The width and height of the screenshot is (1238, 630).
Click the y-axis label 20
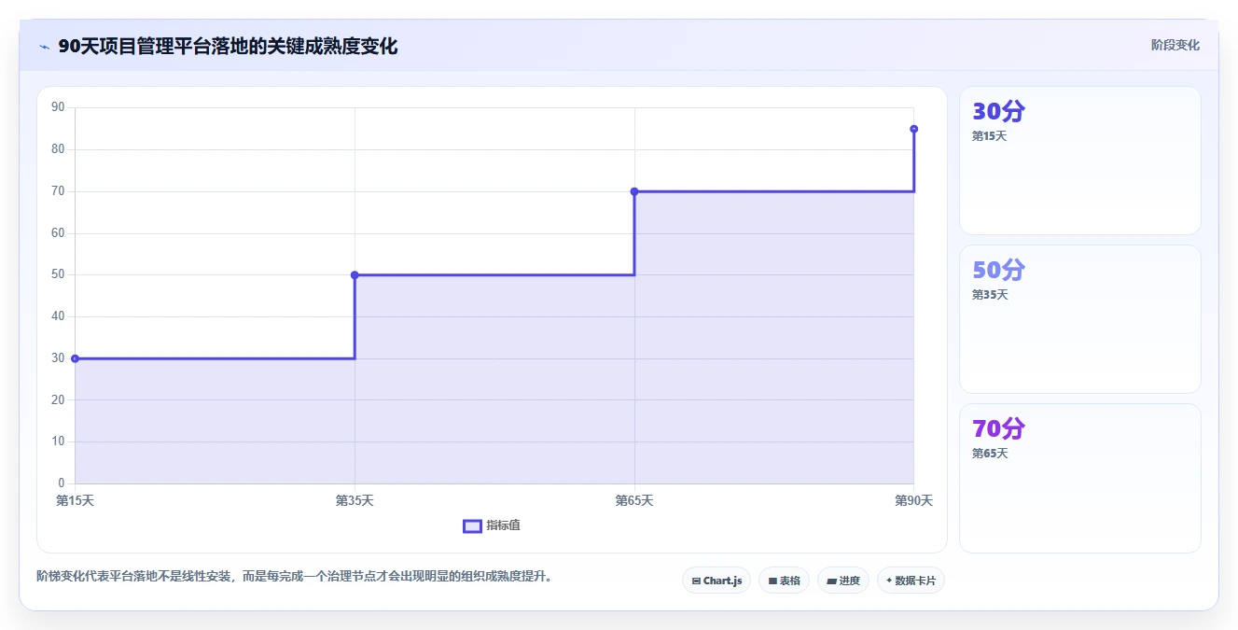[x=58, y=400]
